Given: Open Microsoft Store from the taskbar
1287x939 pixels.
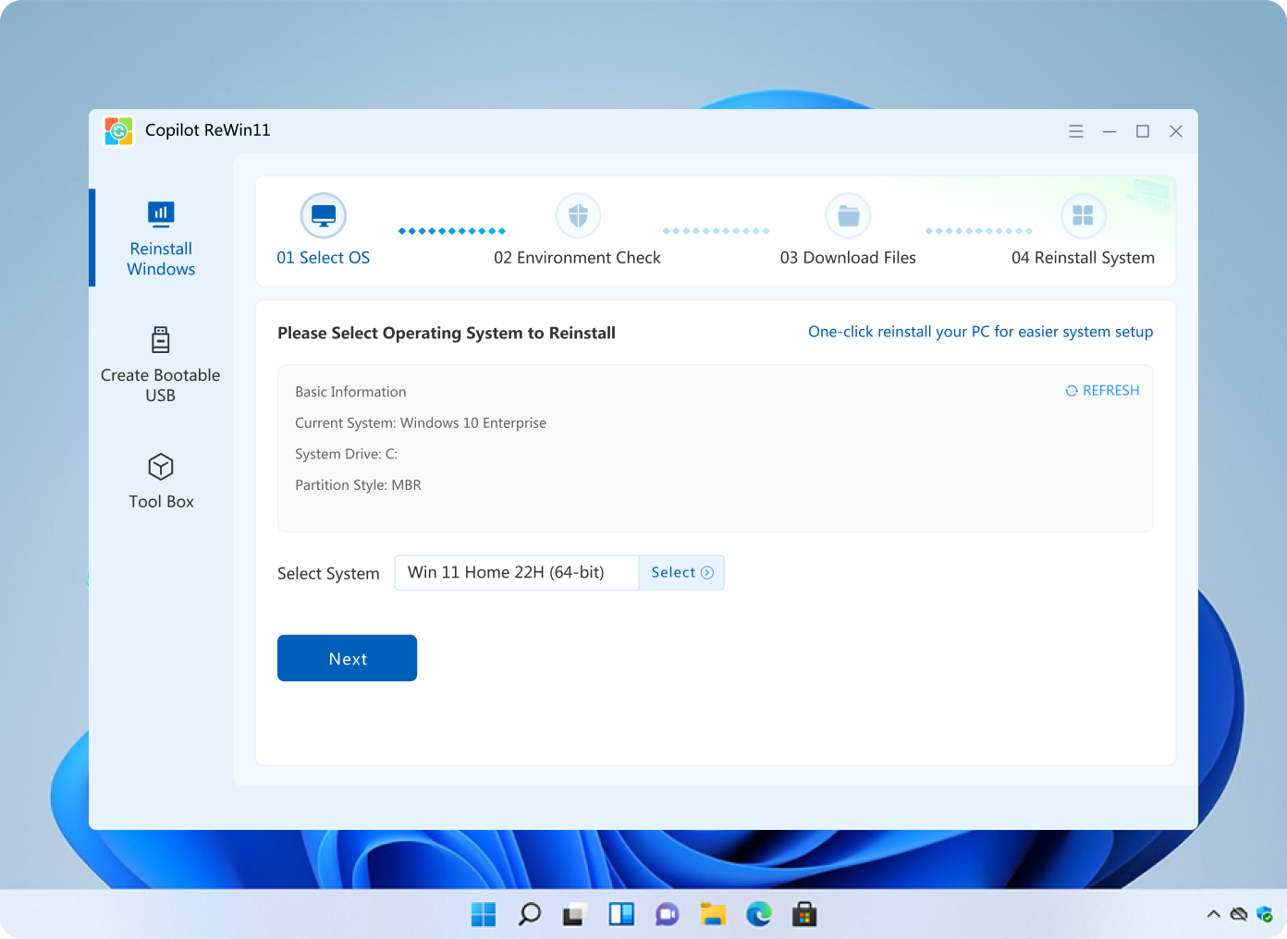Looking at the screenshot, I should pos(804,915).
